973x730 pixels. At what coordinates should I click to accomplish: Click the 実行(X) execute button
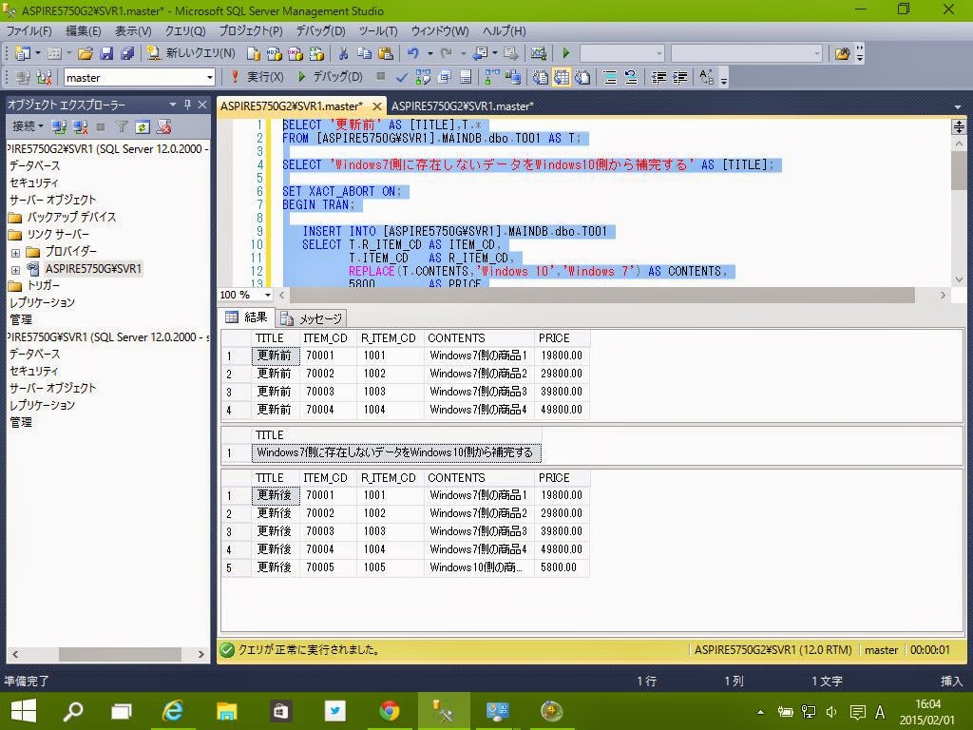[x=258, y=77]
